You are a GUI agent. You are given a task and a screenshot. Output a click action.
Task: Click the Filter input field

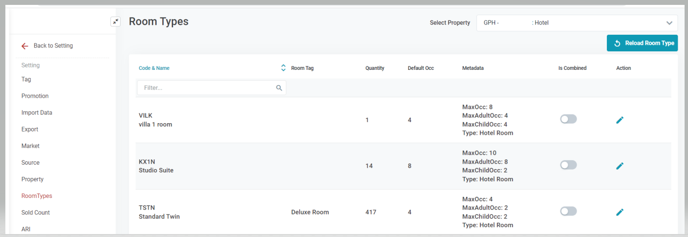[x=205, y=88]
